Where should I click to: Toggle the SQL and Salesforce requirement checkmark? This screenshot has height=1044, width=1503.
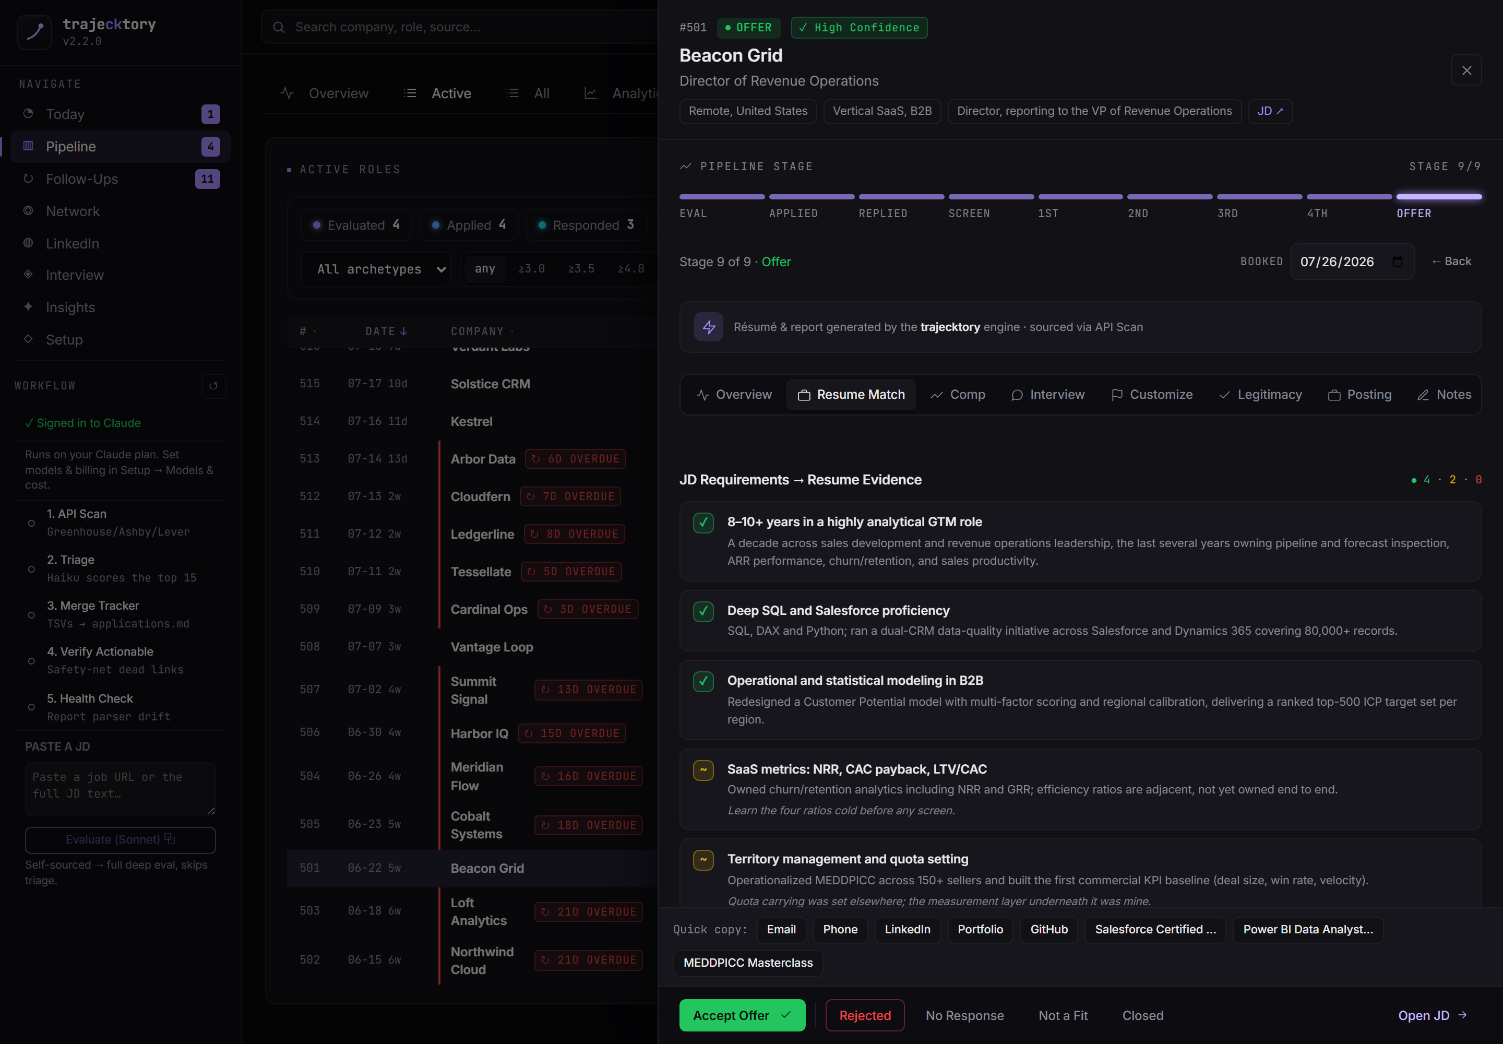[x=704, y=611]
